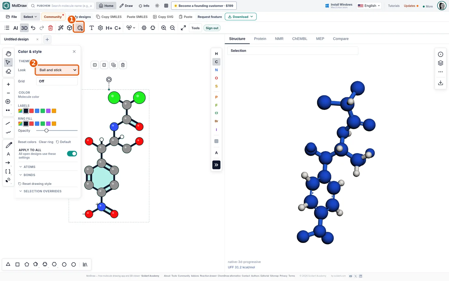Select the hand pan tool
The height and width of the screenshot is (281, 449).
(8, 53)
